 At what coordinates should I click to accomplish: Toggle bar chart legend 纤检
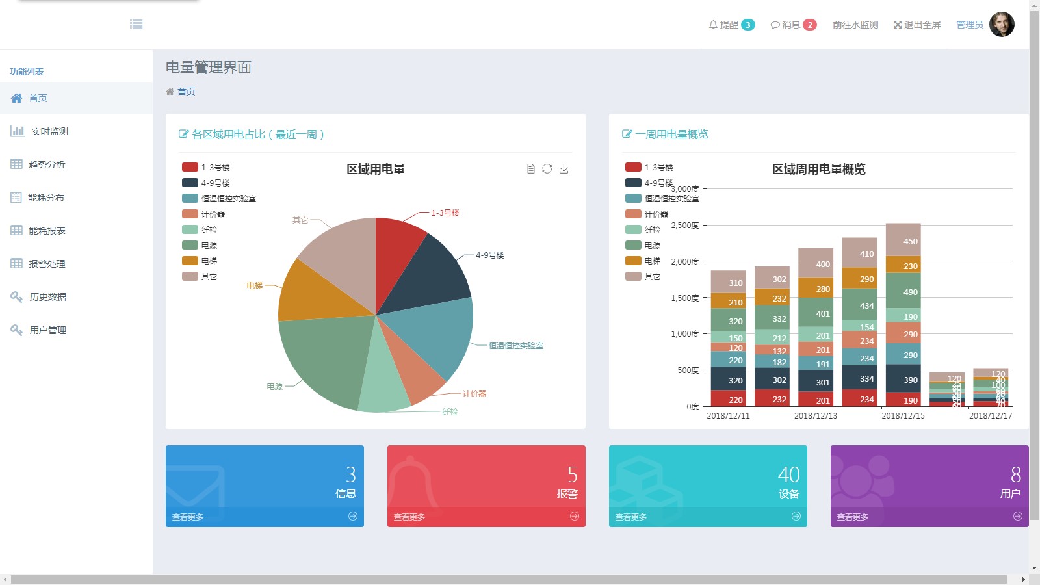(643, 229)
